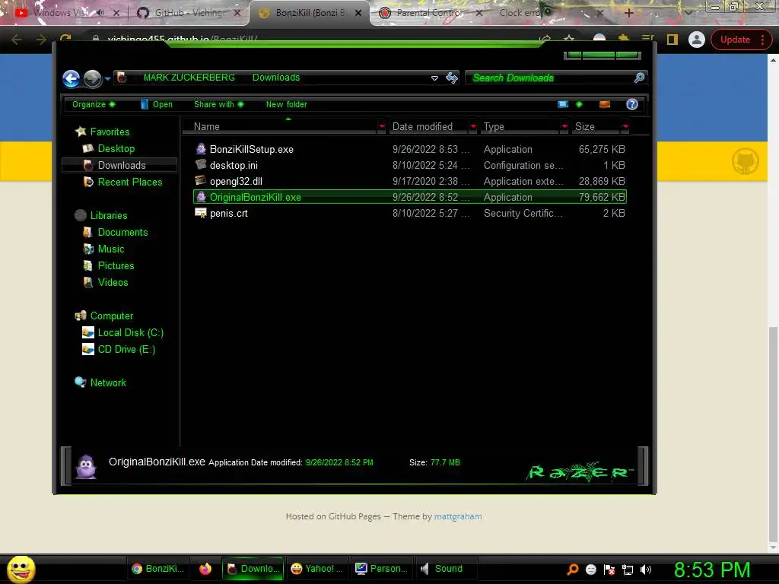Open Explorer help with question mark icon
This screenshot has width=779, height=584.
pyautogui.click(x=632, y=104)
